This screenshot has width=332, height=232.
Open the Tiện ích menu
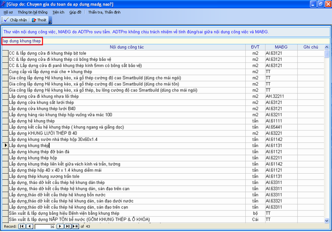coord(58,11)
